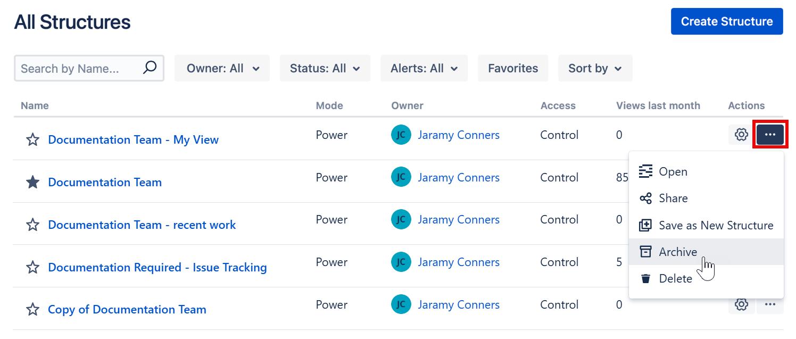The height and width of the screenshot is (339, 796).
Task: Click the magnifier search icon
Action: tap(150, 68)
